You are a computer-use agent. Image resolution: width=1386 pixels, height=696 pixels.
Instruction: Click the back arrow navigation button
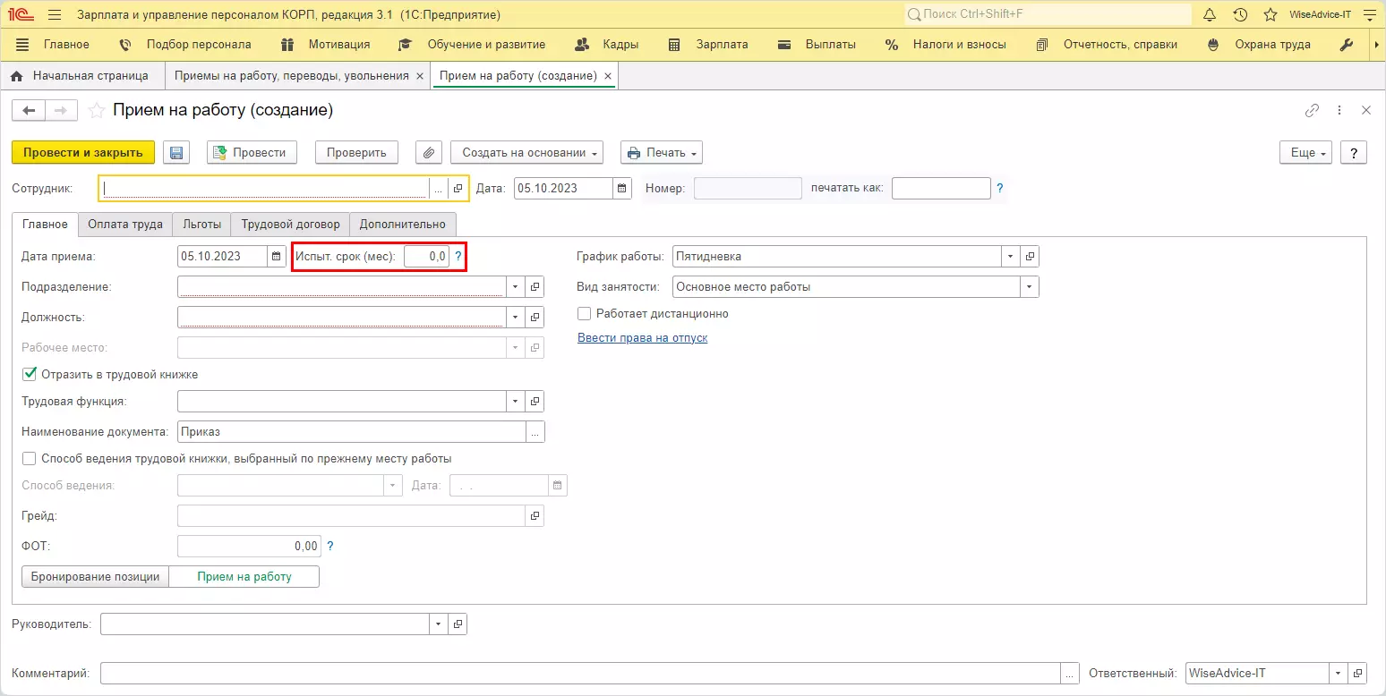pos(29,110)
